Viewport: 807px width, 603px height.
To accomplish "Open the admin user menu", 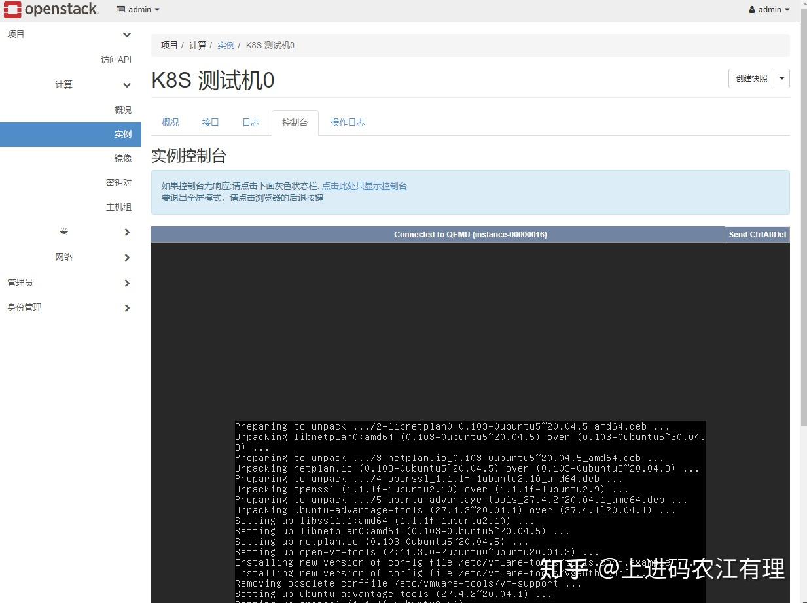I will (768, 9).
